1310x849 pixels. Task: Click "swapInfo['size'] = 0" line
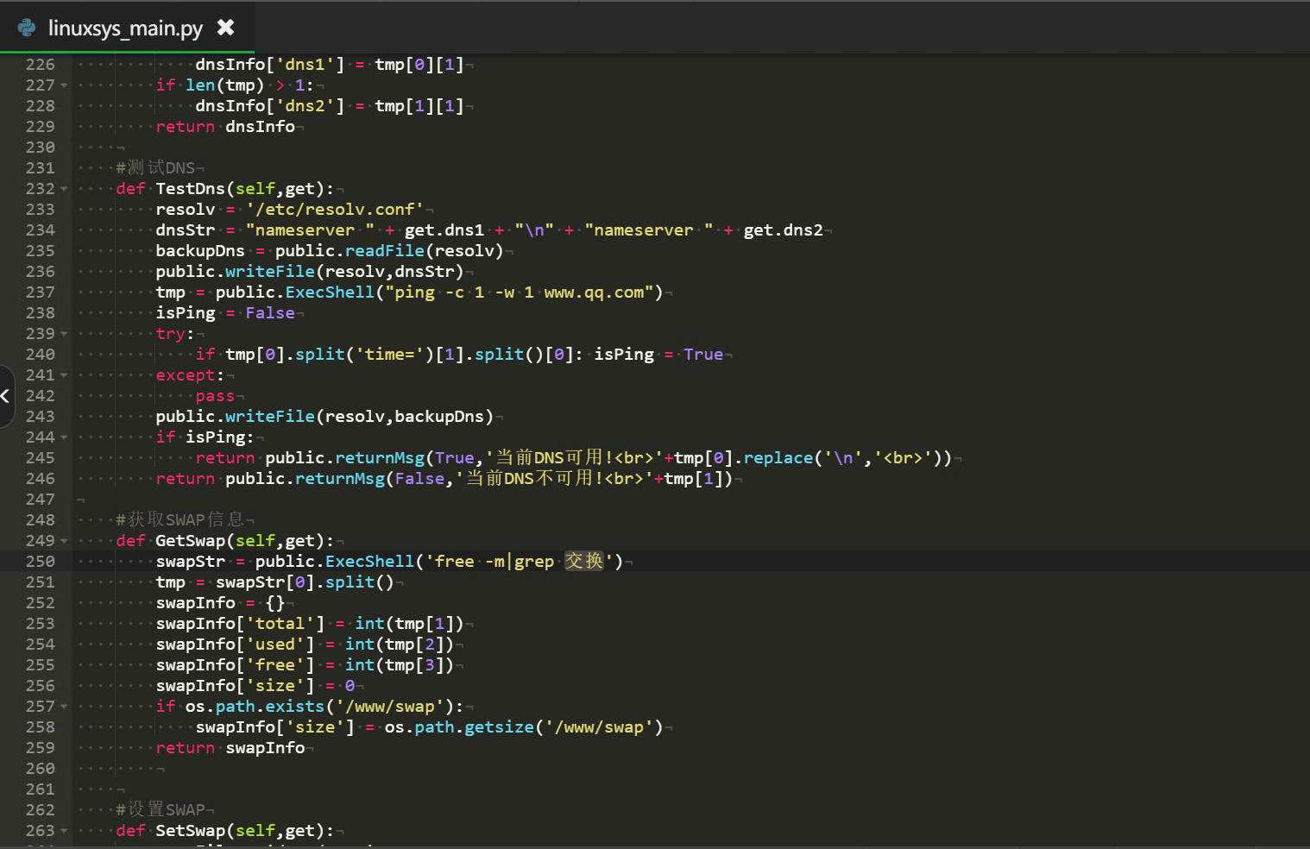255,686
